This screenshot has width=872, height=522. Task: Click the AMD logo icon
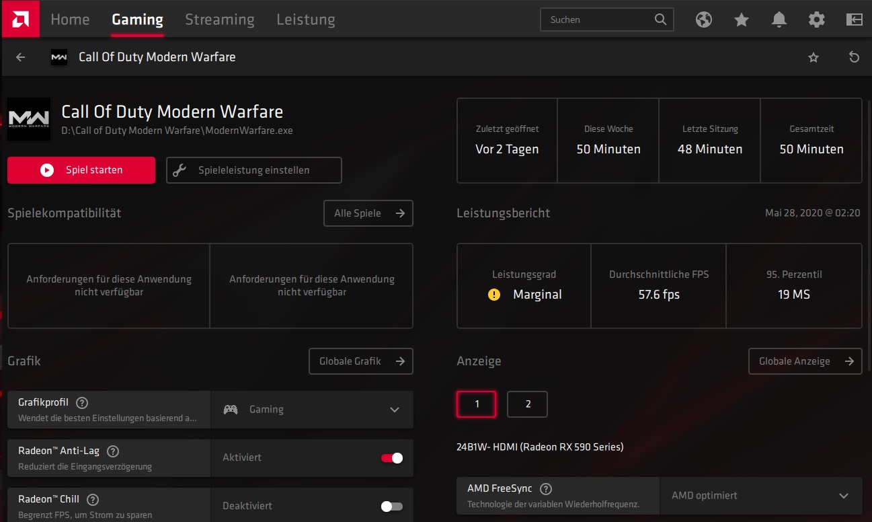pyautogui.click(x=19, y=19)
